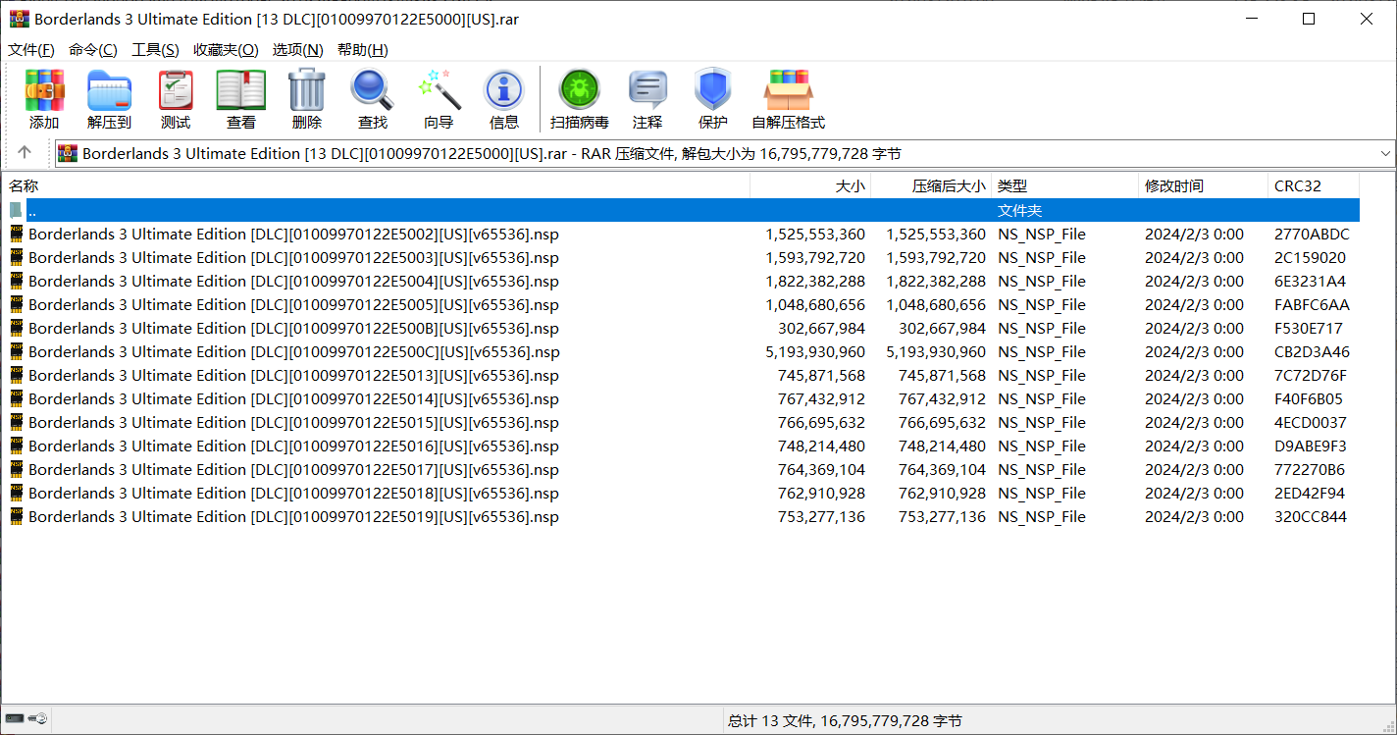Click the drive icon in status bar
Image resolution: width=1397 pixels, height=735 pixels.
15,719
